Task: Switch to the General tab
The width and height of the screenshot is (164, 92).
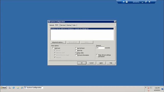Action: point(52,25)
